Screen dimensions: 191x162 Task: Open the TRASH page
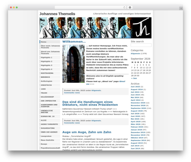click(x=50, y=93)
